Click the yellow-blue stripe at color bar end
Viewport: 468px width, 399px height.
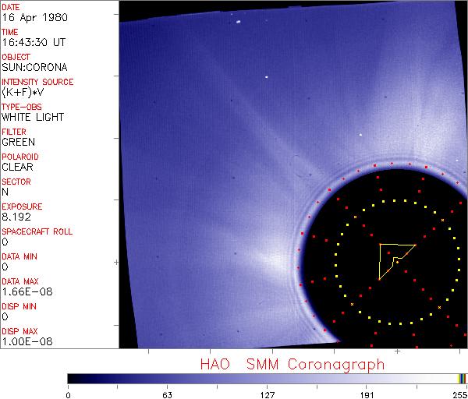tap(462, 378)
